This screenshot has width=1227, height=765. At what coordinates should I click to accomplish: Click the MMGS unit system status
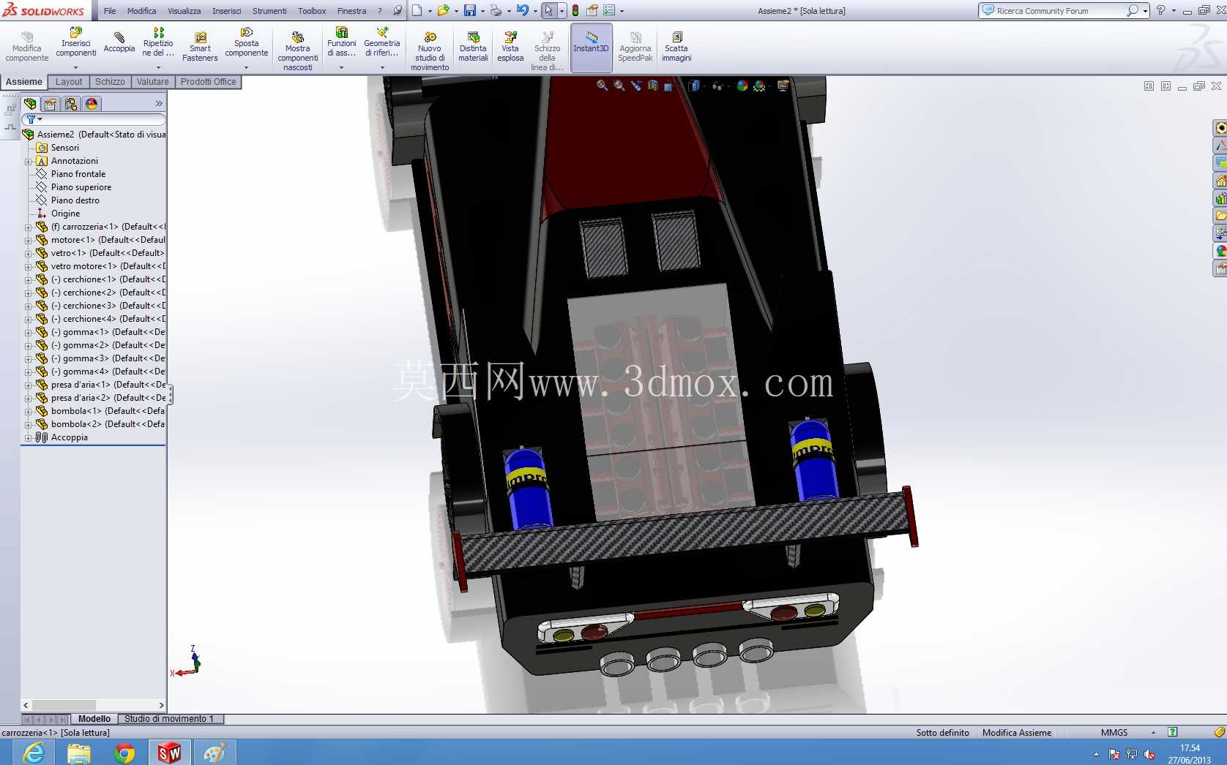pyautogui.click(x=1114, y=732)
